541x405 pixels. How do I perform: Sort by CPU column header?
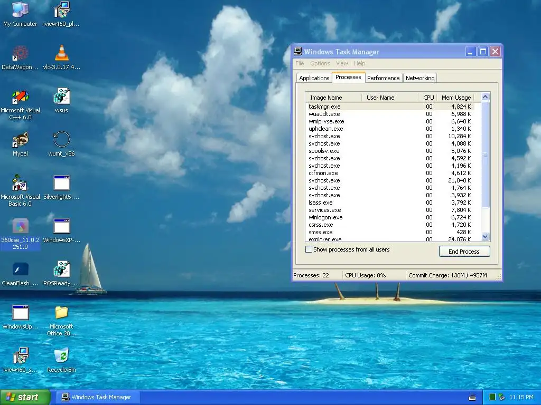[x=427, y=98]
